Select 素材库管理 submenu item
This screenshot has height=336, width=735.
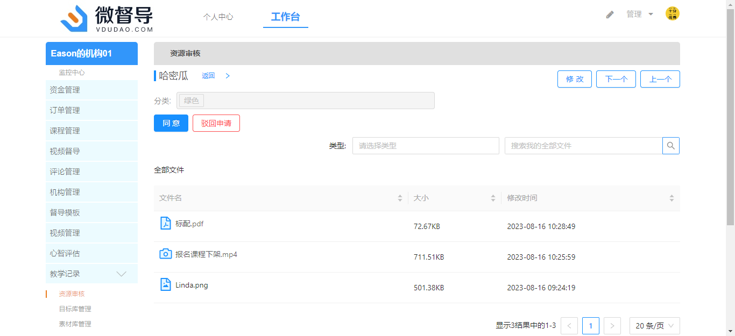[x=75, y=324]
